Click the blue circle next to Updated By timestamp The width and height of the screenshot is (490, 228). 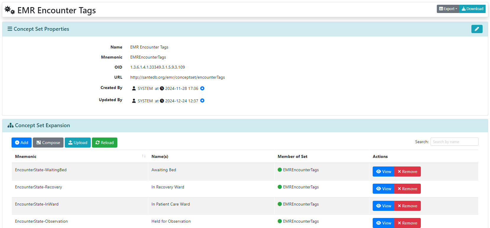(202, 101)
